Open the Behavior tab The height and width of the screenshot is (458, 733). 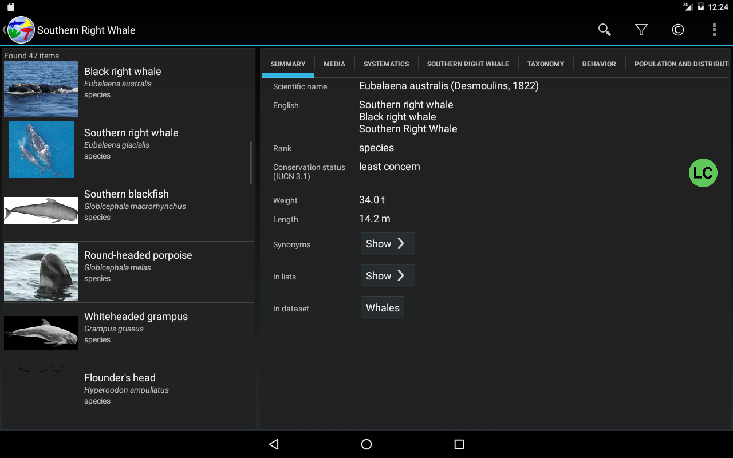click(x=599, y=64)
